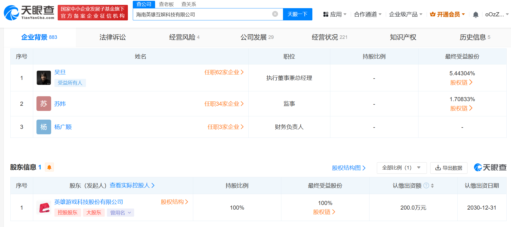Open 吴旦's profile photo
Screen dimensions: 511x227
tap(44, 78)
